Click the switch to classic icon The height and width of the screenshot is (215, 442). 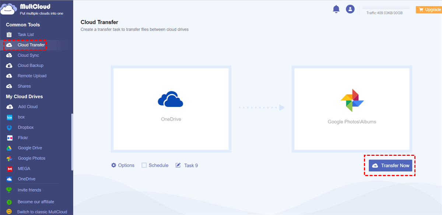tap(9, 212)
